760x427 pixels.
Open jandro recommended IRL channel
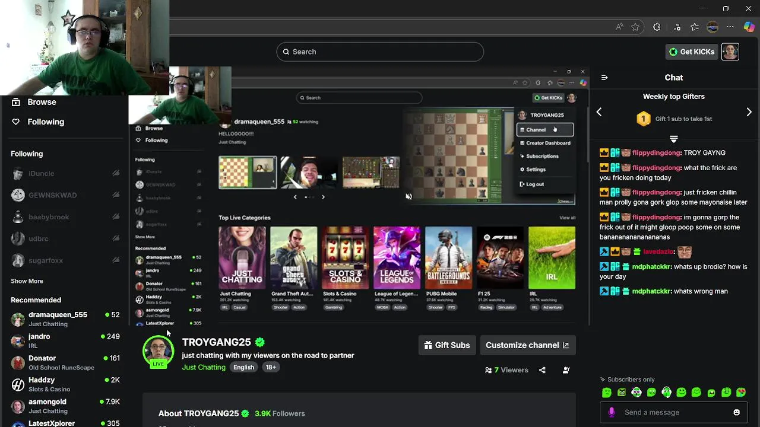click(x=65, y=340)
